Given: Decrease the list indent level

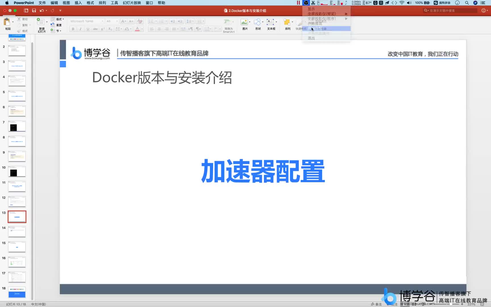Looking at the screenshot, I should tap(173, 21).
